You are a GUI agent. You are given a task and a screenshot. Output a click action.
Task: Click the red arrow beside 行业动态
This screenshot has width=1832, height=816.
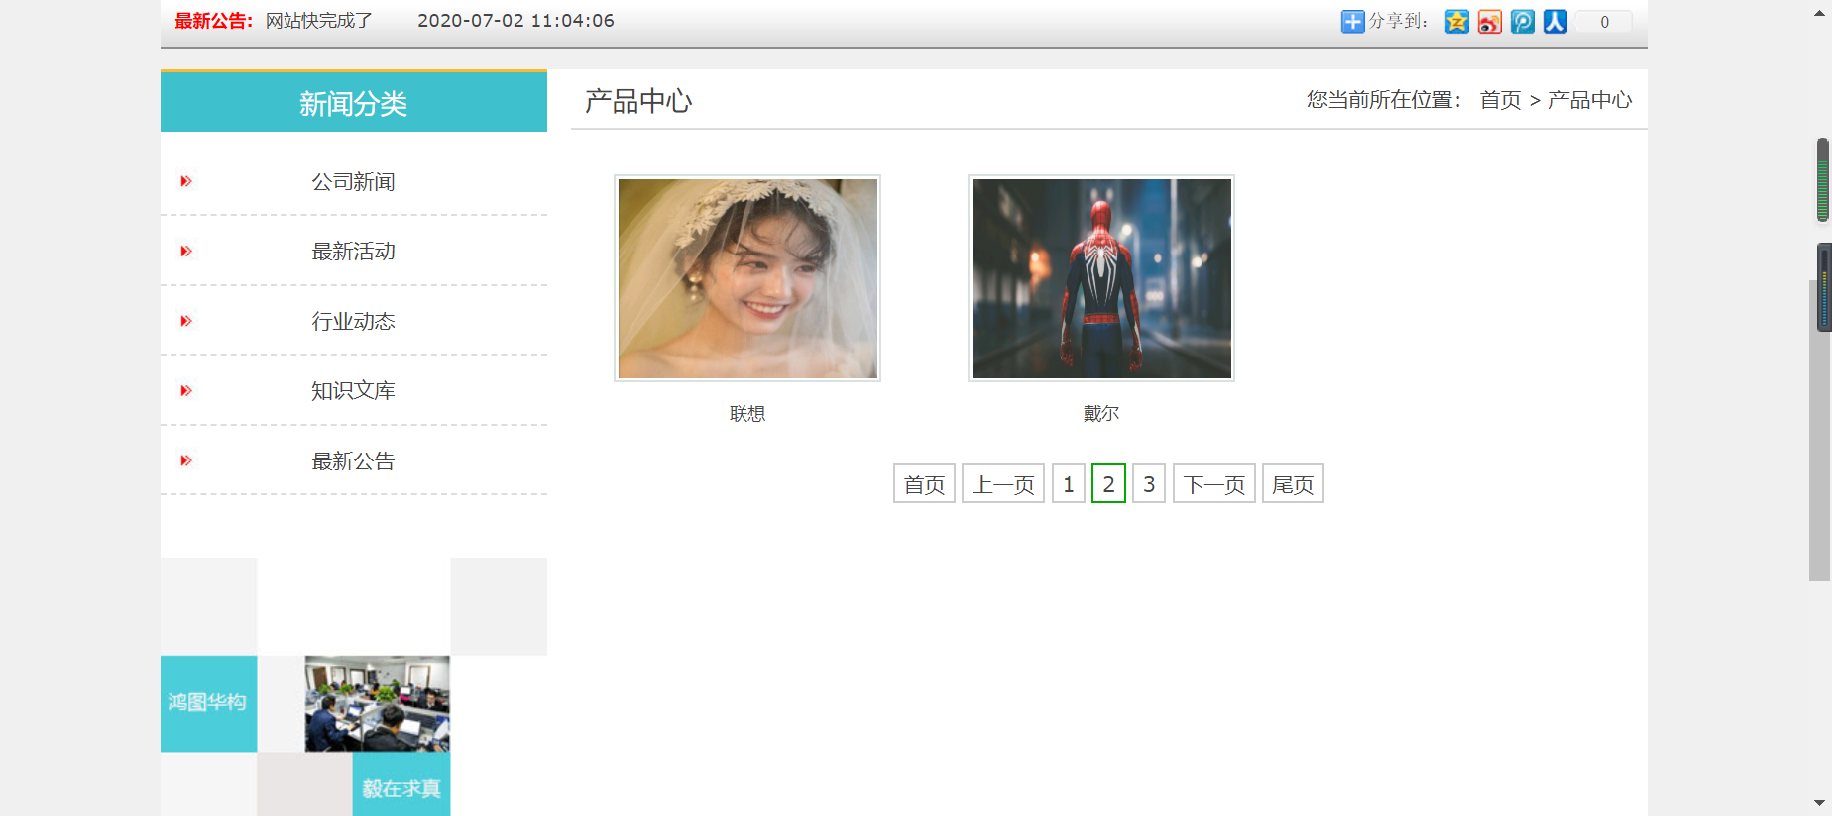point(186,321)
